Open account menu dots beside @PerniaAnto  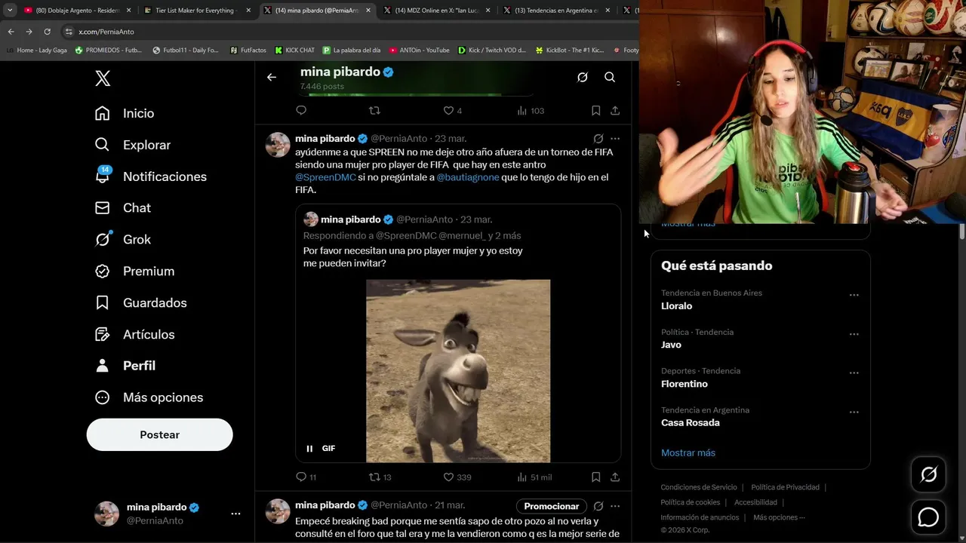point(235,514)
